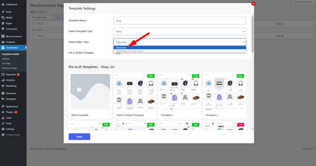Click the FREE badge on Template 1

(x=195, y=76)
